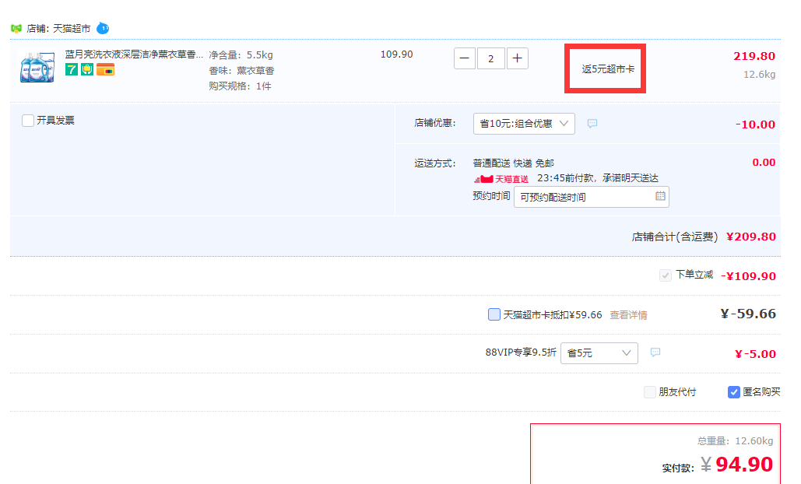The image size is (801, 484).
Task: Click the green 7-day return badge
Action: pyautogui.click(x=72, y=69)
